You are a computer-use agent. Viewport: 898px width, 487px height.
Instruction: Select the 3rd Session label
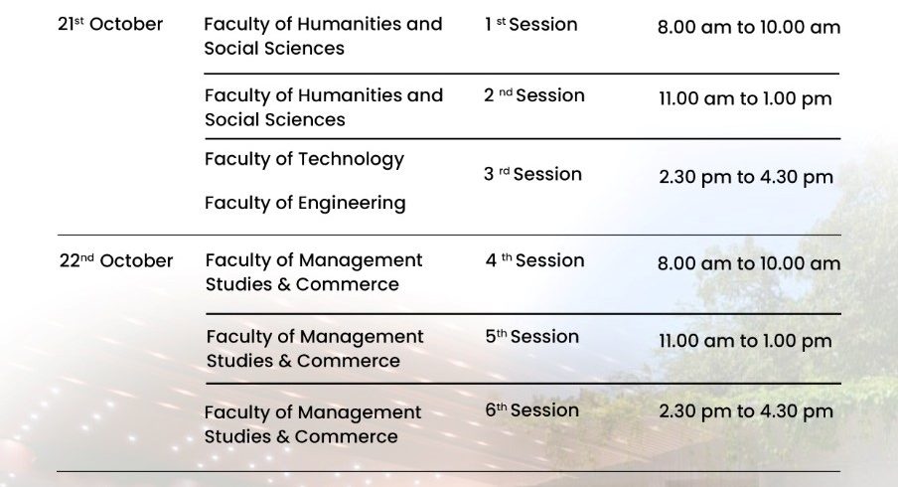click(532, 174)
